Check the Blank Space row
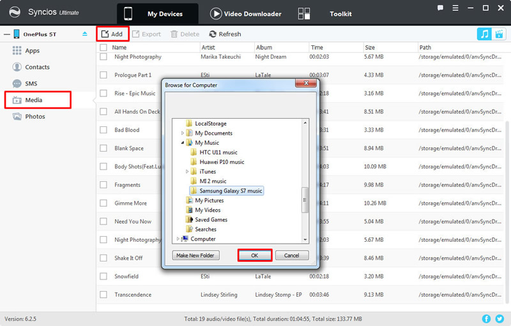The width and height of the screenshot is (511, 326). [x=103, y=149]
